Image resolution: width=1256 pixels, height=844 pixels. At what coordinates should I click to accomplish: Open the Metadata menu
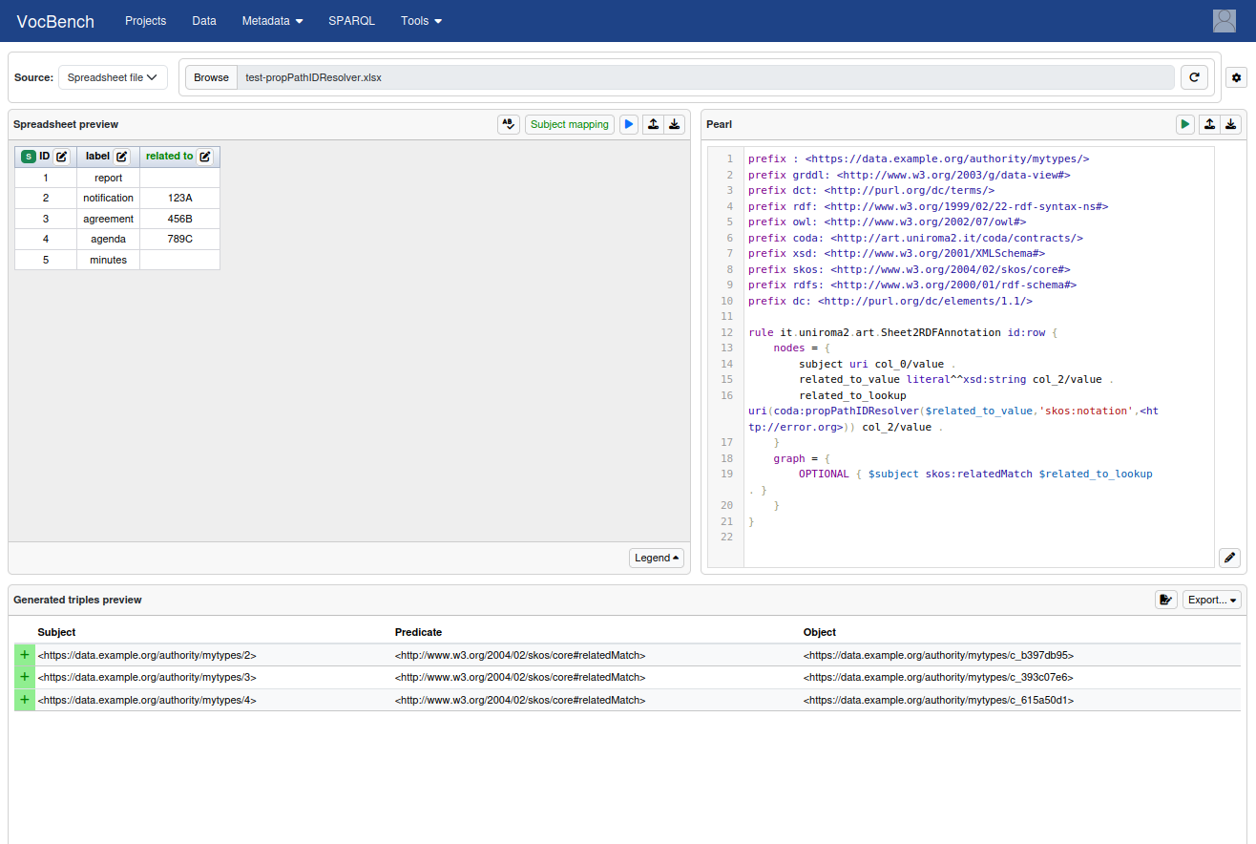(x=272, y=21)
